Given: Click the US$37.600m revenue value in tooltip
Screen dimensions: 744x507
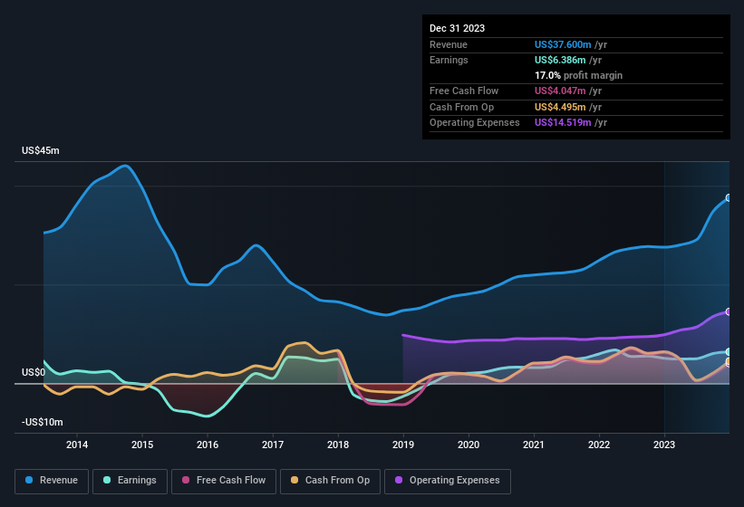Looking at the screenshot, I should pos(563,44).
